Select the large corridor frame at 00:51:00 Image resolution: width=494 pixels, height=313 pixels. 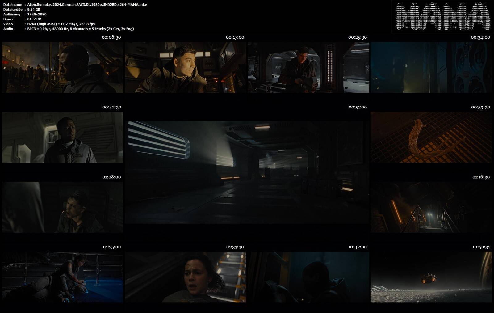point(247,172)
